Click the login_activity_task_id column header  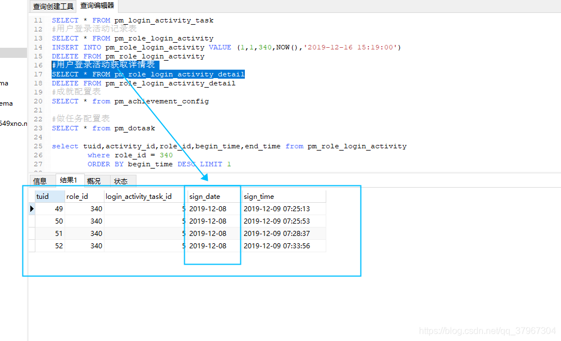point(144,197)
